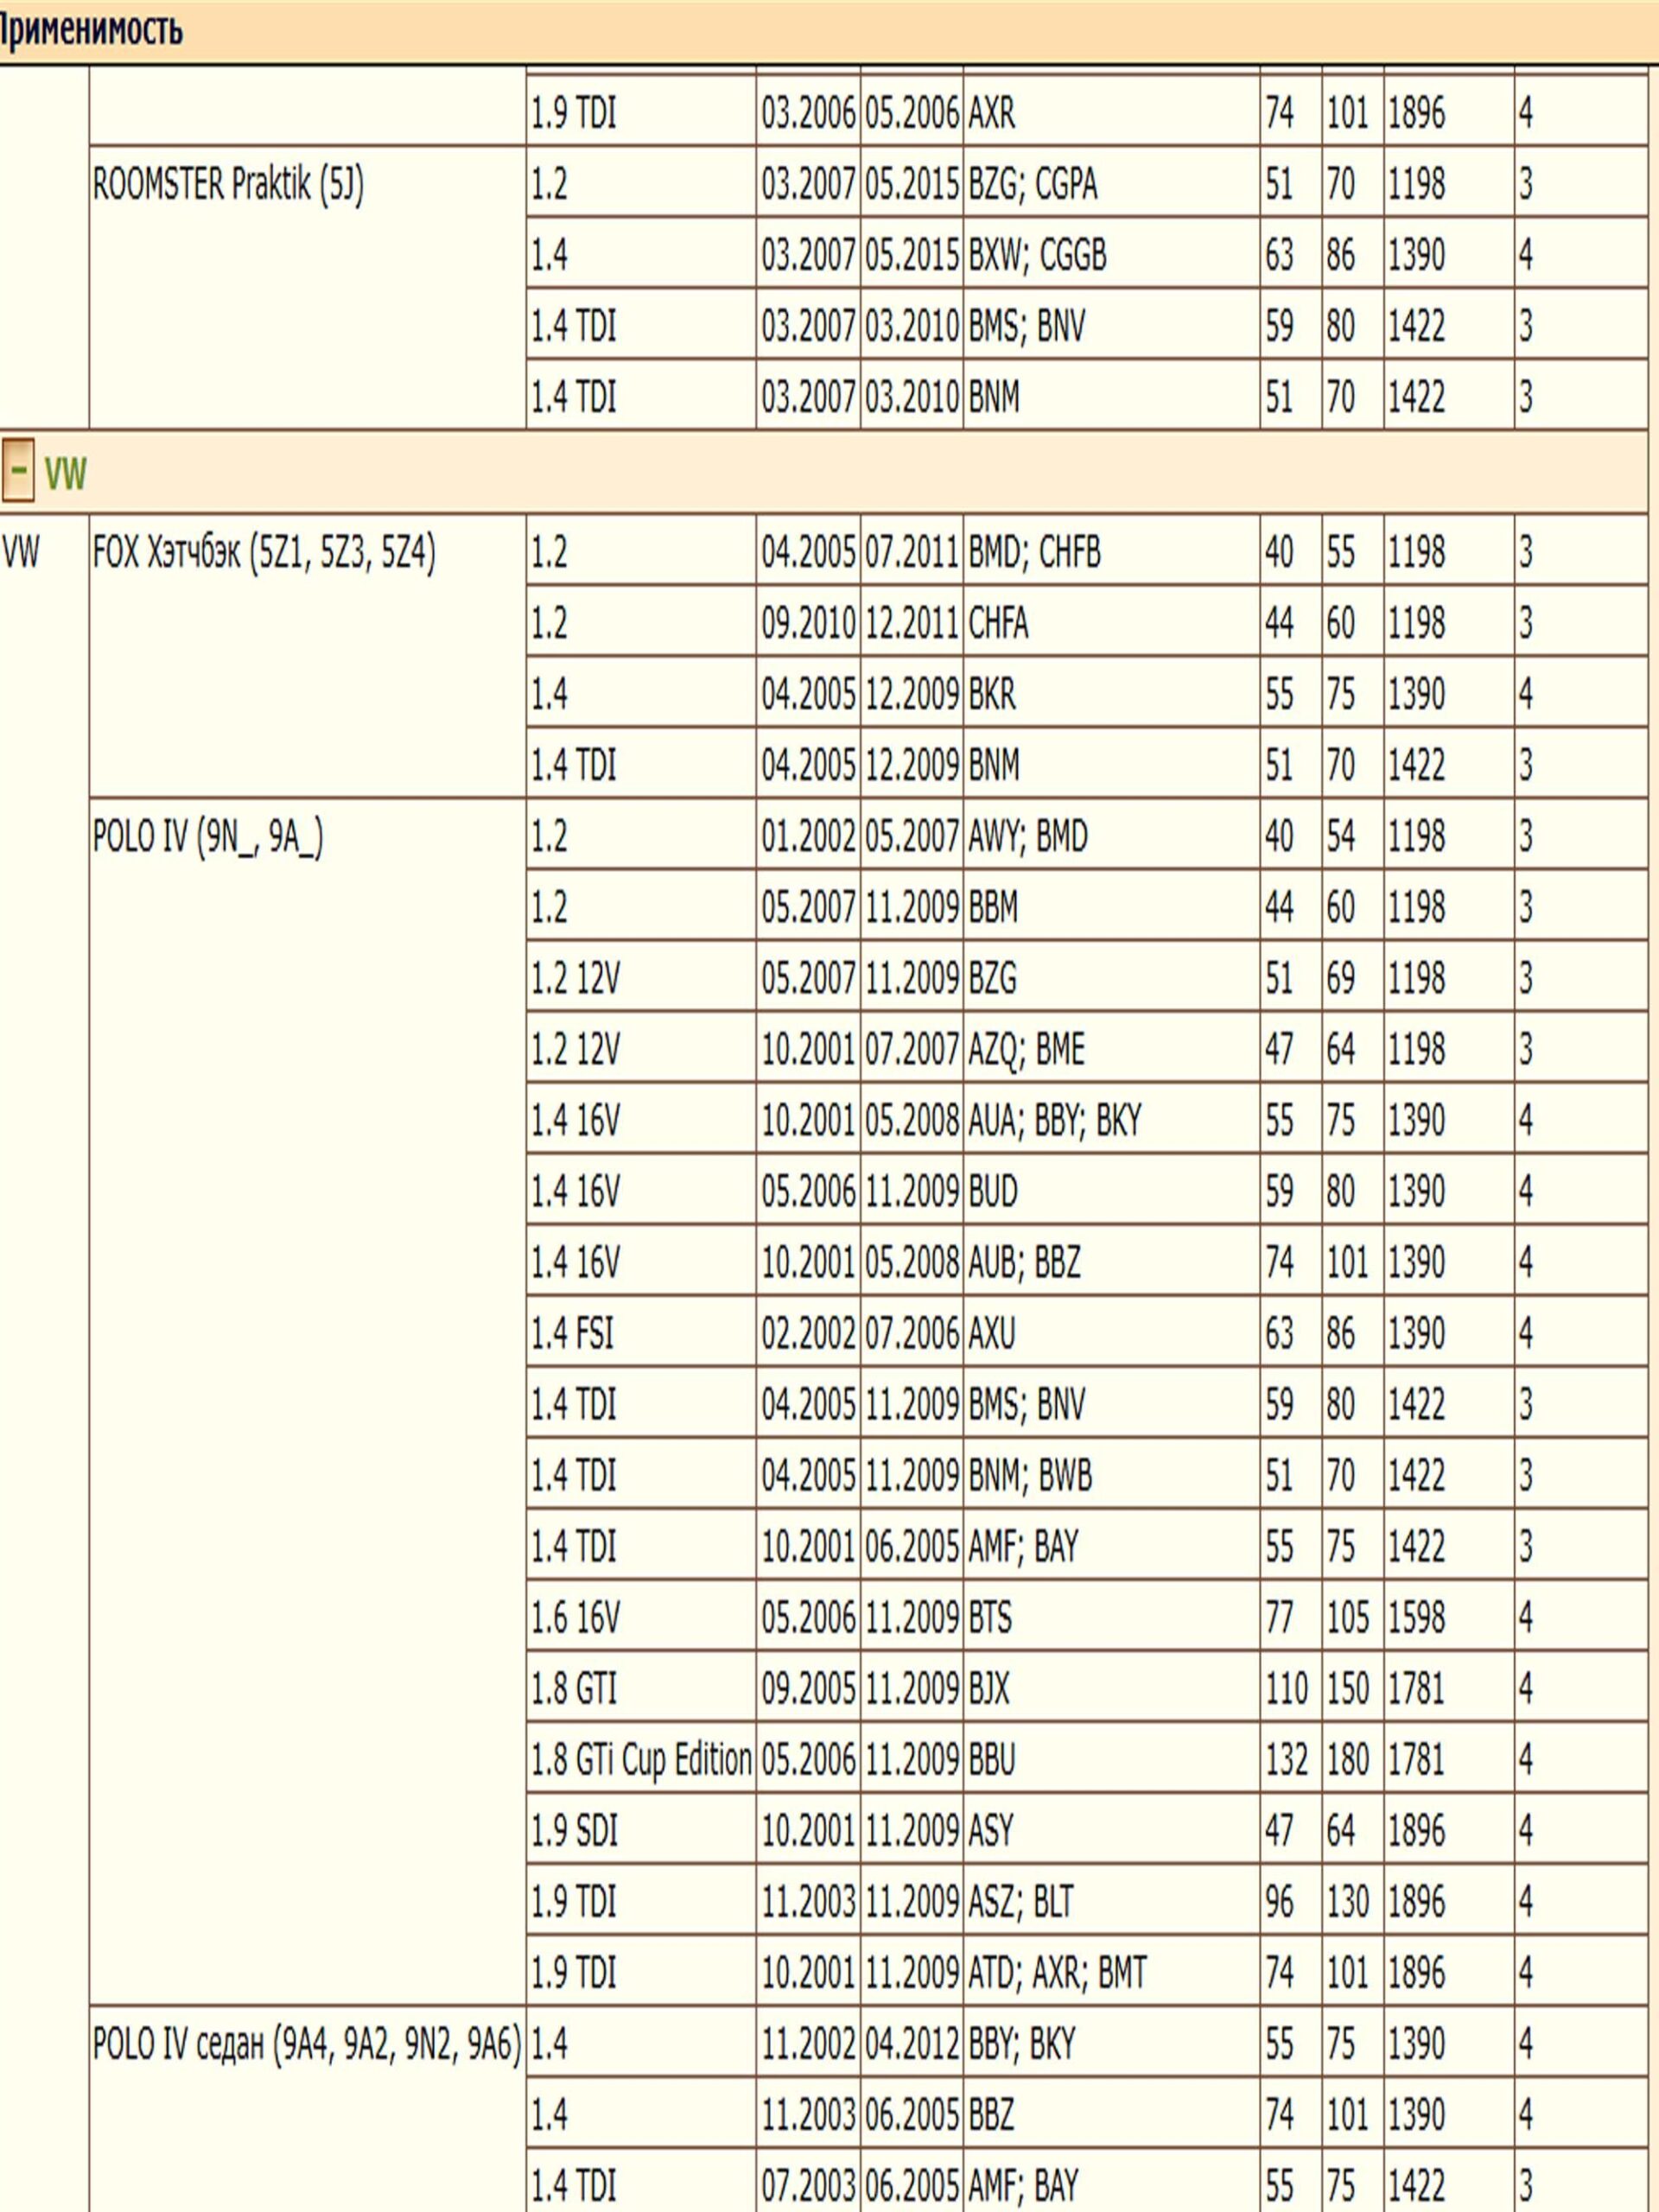Select the FOX Хэтчбэк model cell
The image size is (1659, 2212).
pos(264,552)
